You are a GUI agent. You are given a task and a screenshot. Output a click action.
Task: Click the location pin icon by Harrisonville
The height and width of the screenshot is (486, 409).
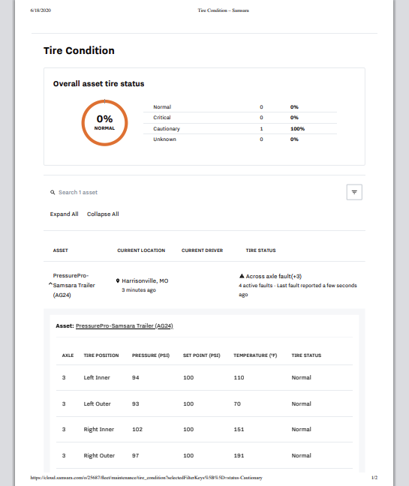click(x=118, y=280)
